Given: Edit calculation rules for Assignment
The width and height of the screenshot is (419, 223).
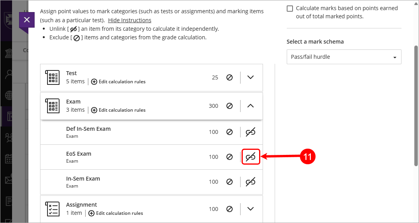Looking at the screenshot, I should 116,213.
